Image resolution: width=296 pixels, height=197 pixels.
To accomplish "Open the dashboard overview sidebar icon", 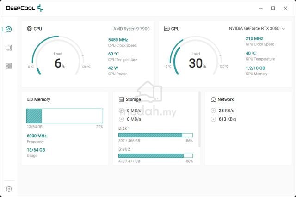I will [9, 29].
